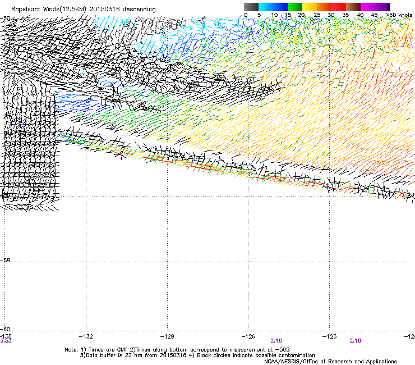Screen dimensions: 415x365
Task: Select the green 15-20 knots color band
Action: 295,7
